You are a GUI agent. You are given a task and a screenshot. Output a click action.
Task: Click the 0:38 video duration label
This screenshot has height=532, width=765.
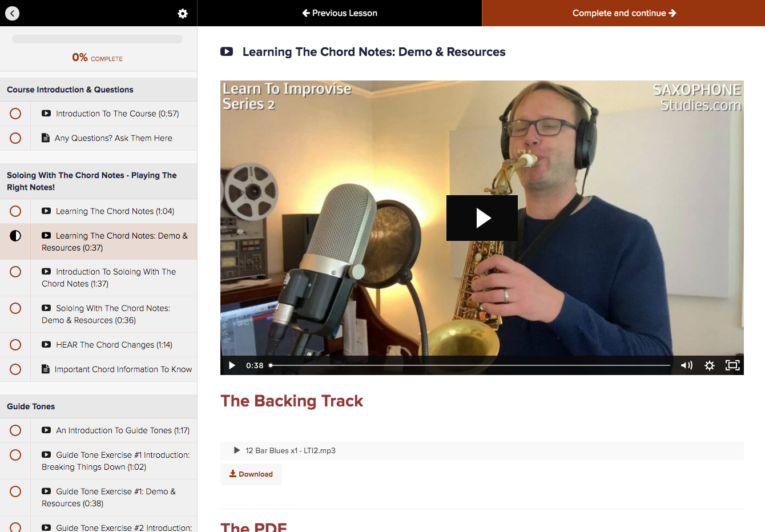pos(255,365)
